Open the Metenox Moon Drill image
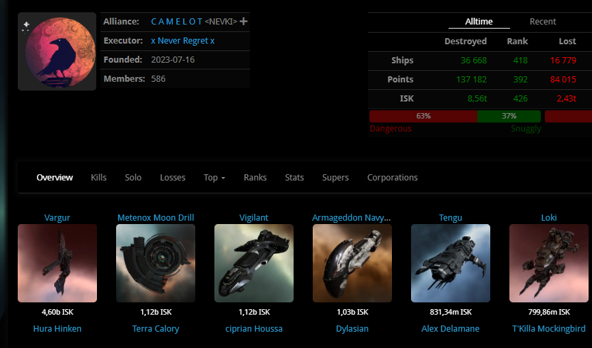This screenshot has height=348, width=592. 156,264
